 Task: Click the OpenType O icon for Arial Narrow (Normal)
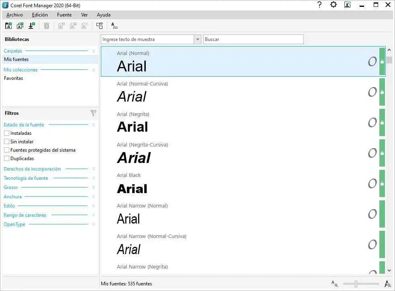coord(372,214)
